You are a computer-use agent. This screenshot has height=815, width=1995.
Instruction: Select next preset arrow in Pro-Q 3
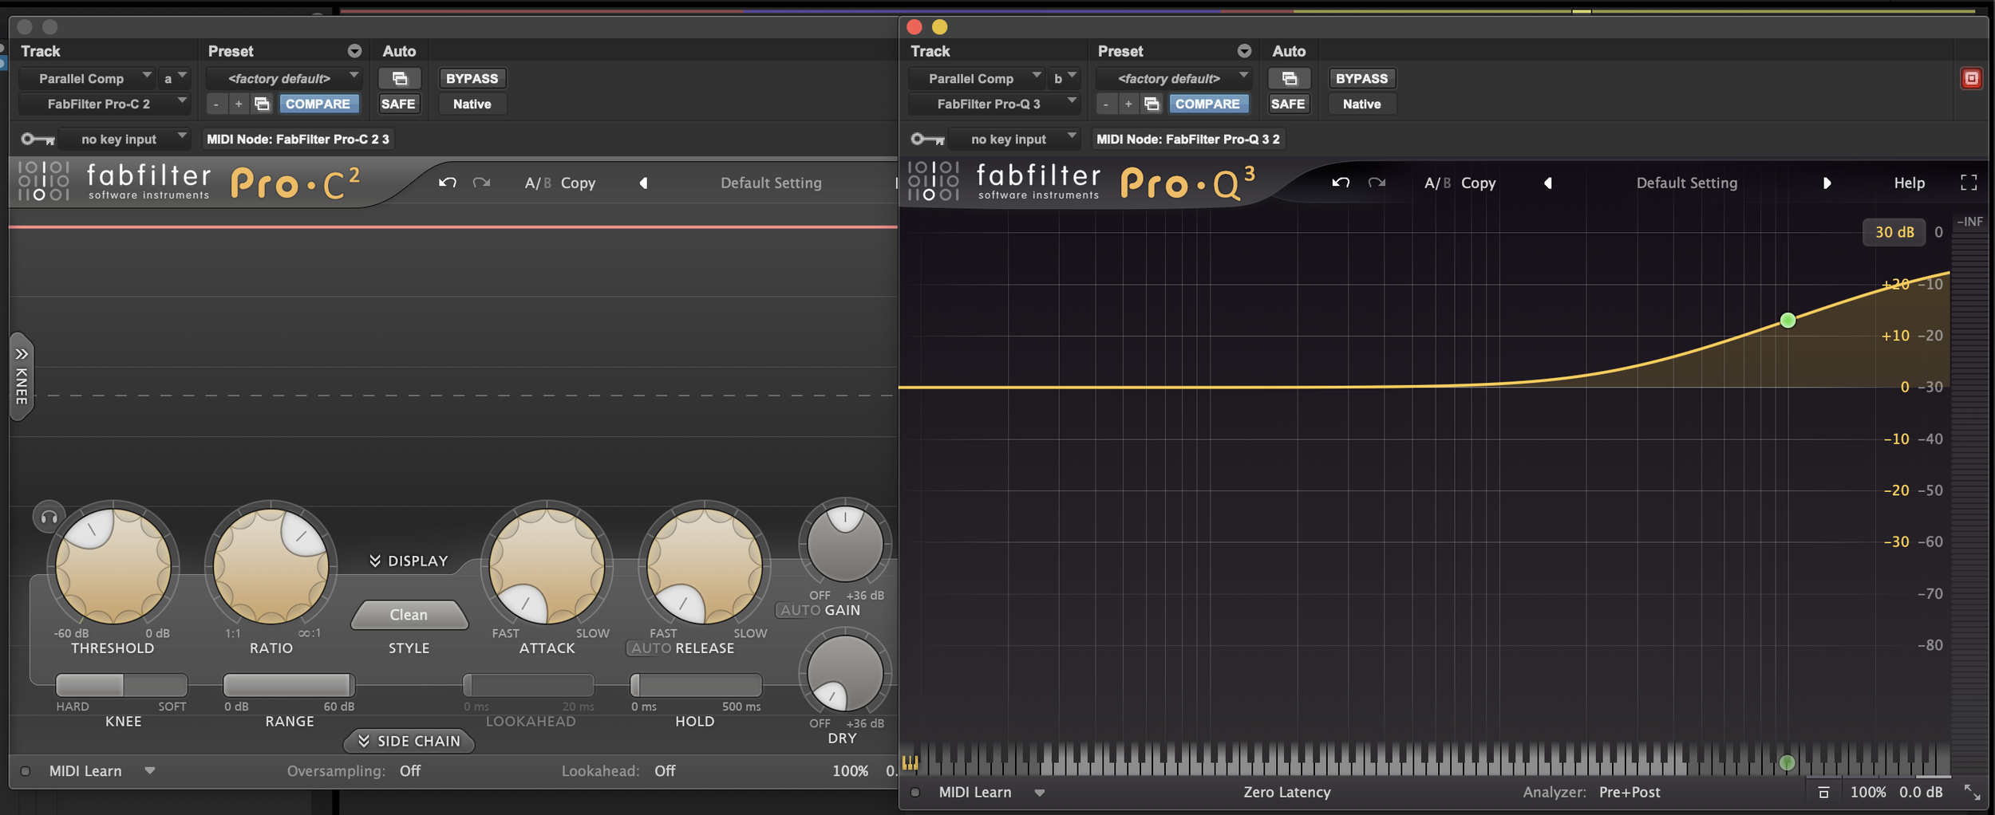click(1827, 183)
